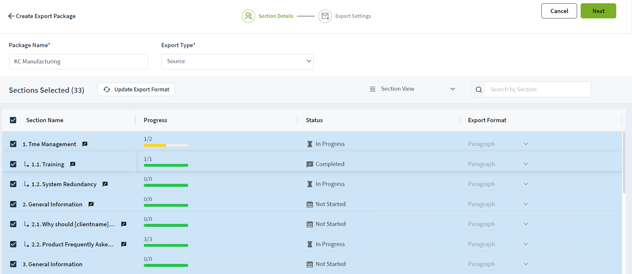Open Export Format dropdown for row 2.1
This screenshot has height=274, width=632.
point(498,224)
